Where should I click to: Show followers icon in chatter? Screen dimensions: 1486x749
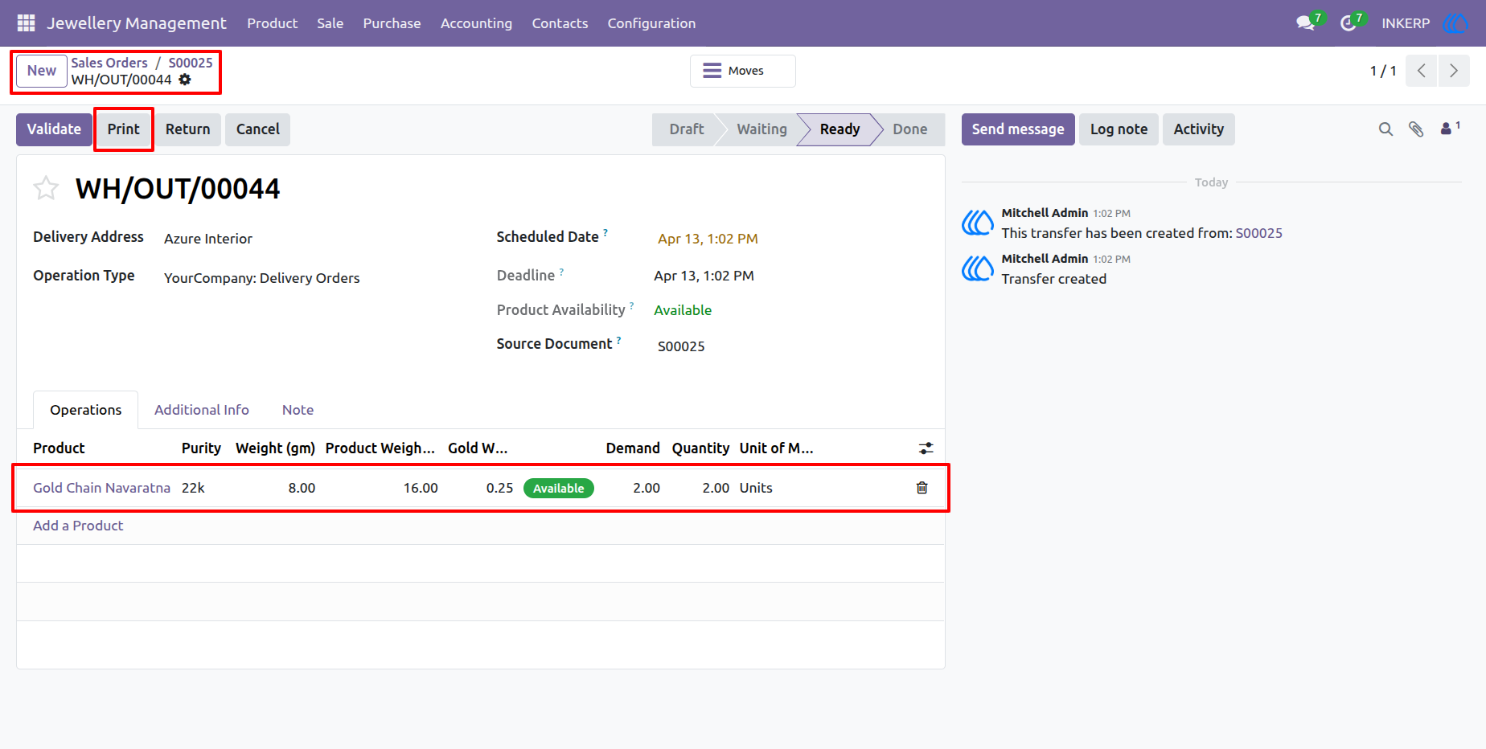tap(1450, 128)
